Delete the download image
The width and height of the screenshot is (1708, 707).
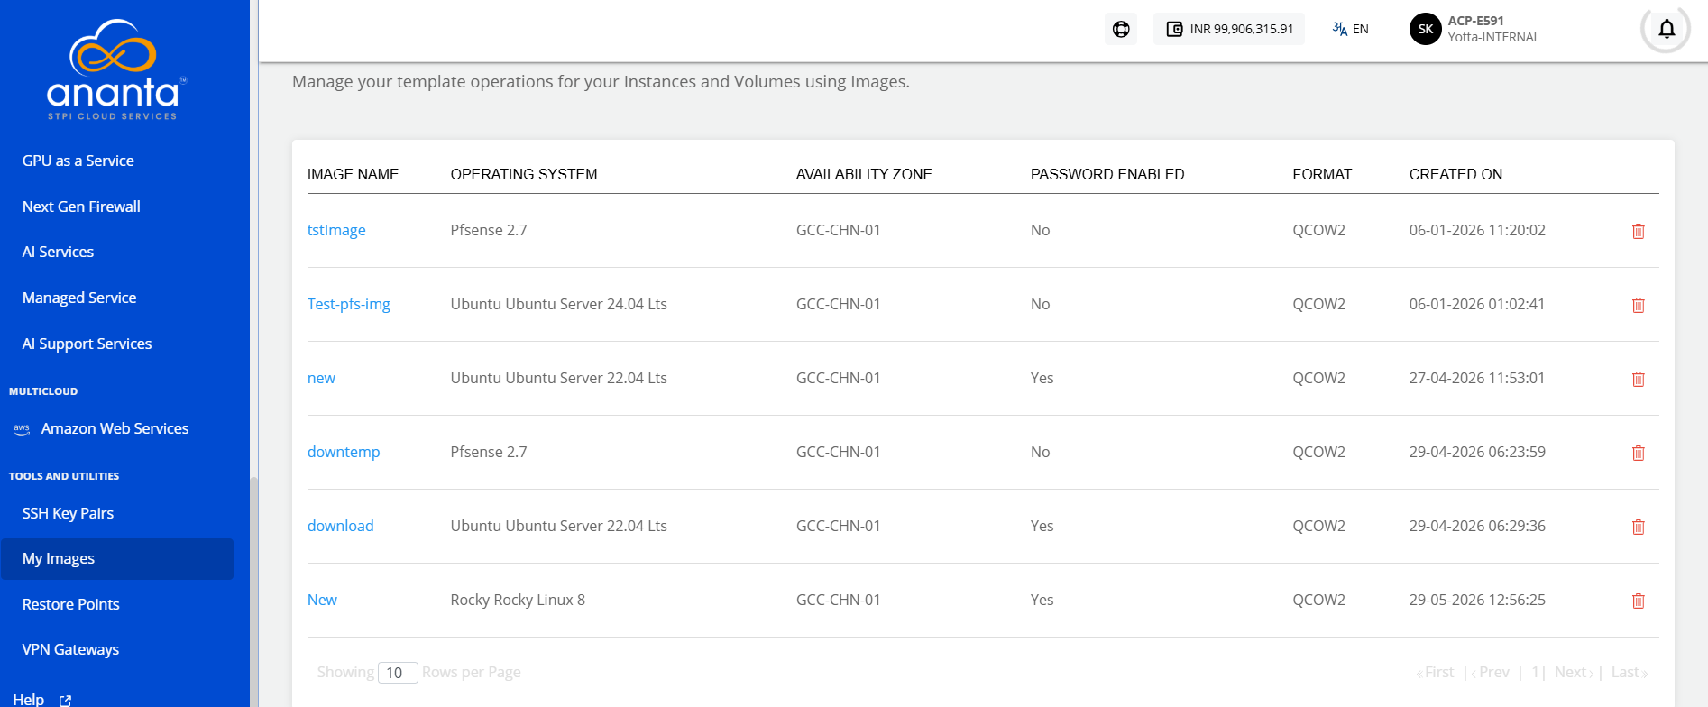pyautogui.click(x=1639, y=527)
